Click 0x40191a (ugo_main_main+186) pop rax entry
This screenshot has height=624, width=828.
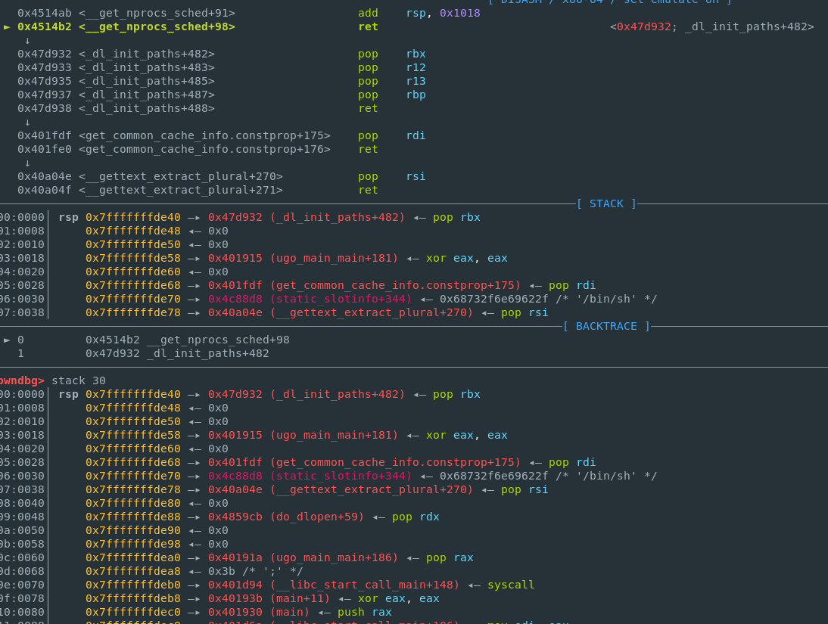[x=303, y=557]
